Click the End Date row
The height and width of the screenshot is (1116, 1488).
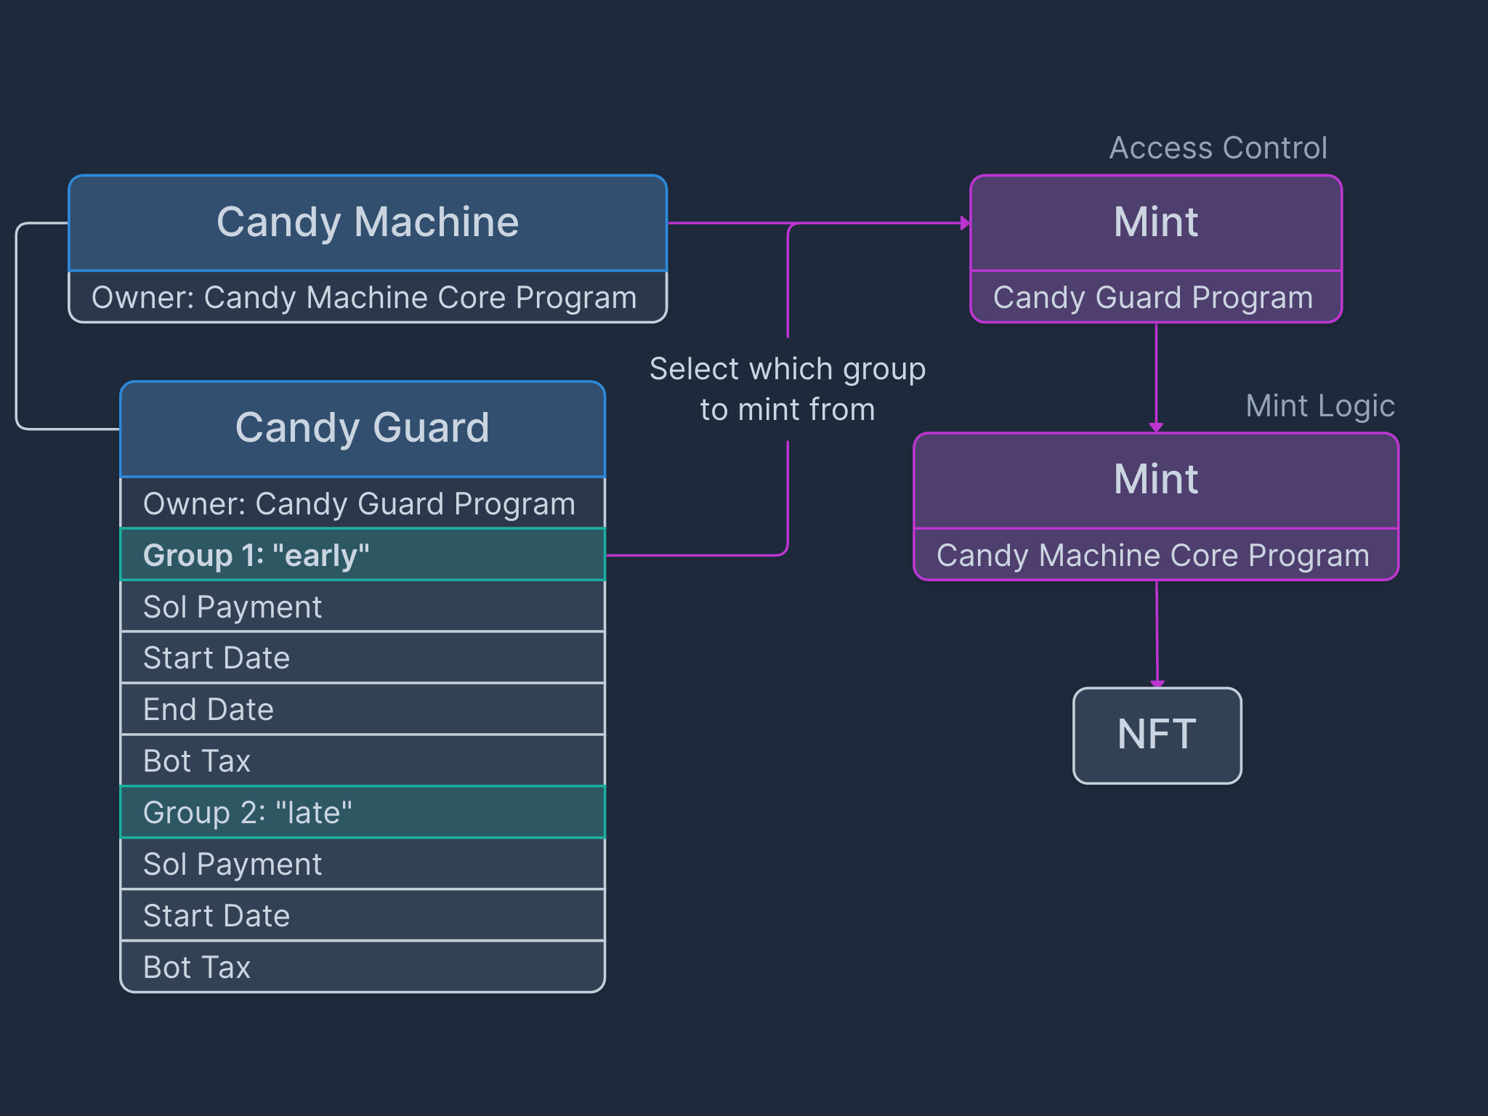tap(363, 709)
